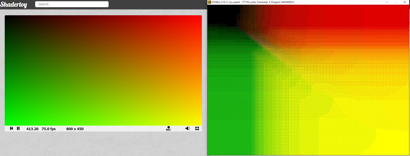The height and width of the screenshot is (156, 410).
Task: Click the DOSBox window app icon
Action: pos(209,2)
